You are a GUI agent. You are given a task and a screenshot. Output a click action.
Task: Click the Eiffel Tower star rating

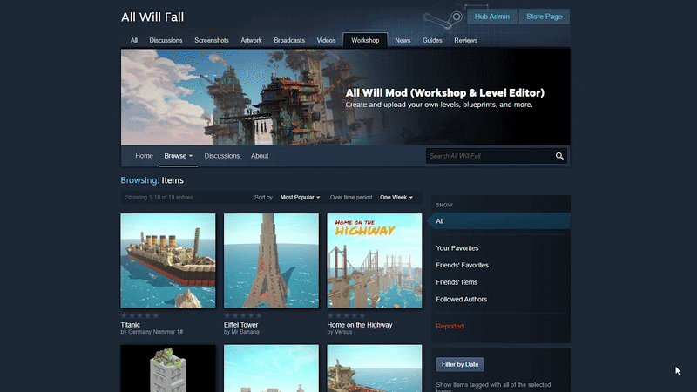click(x=243, y=315)
